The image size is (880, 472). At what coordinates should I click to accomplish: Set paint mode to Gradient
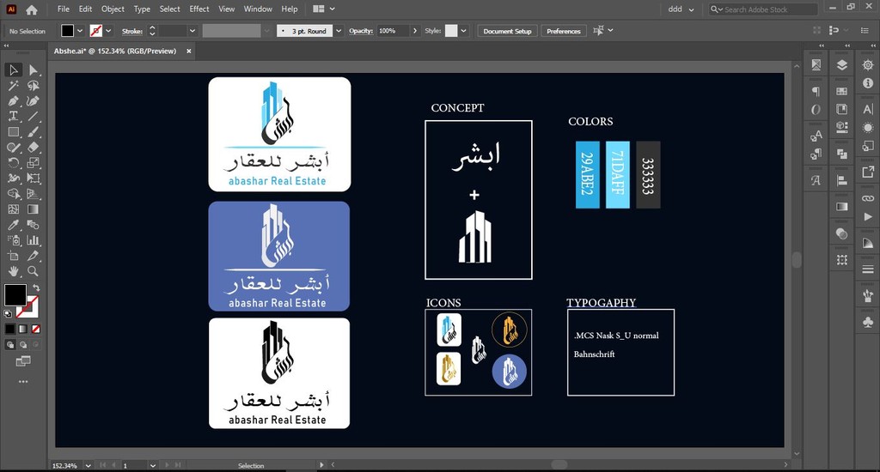23,329
